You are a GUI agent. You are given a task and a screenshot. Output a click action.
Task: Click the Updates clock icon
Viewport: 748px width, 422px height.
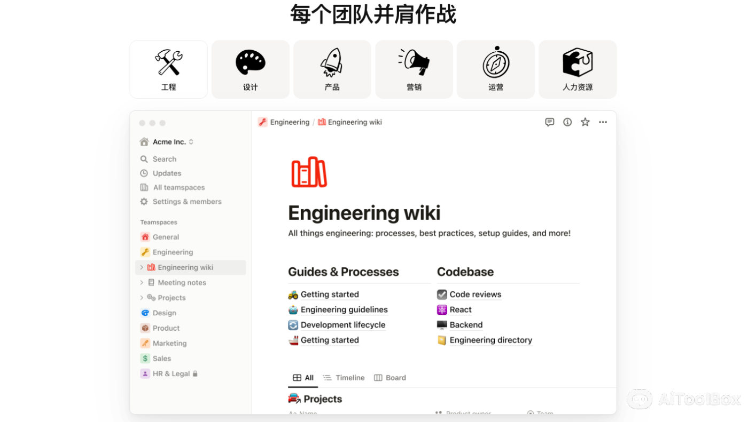click(x=143, y=173)
